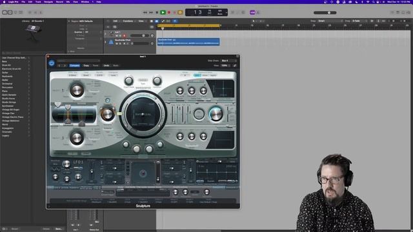Click the Rewind transport button
The width and height of the screenshot is (413, 232).
pos(145,12)
